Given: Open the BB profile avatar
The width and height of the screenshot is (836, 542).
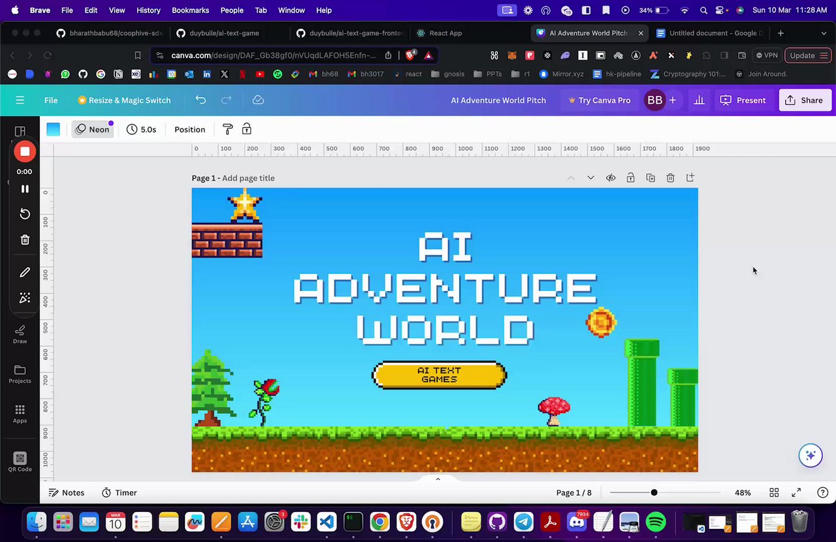Looking at the screenshot, I should (654, 100).
